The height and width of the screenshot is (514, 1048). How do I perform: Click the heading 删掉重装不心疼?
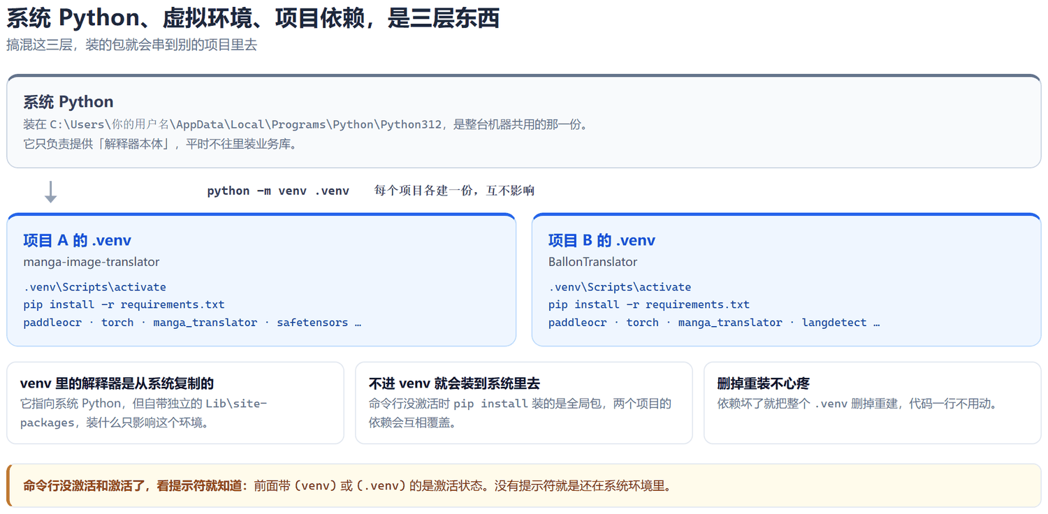pos(764,383)
